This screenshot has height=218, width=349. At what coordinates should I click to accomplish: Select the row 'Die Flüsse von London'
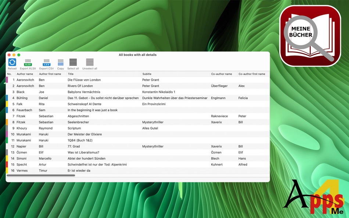(x=138, y=80)
